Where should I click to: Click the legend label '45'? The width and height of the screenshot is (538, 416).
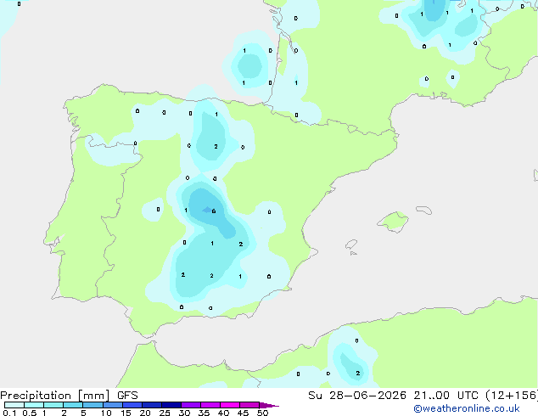click(x=243, y=413)
